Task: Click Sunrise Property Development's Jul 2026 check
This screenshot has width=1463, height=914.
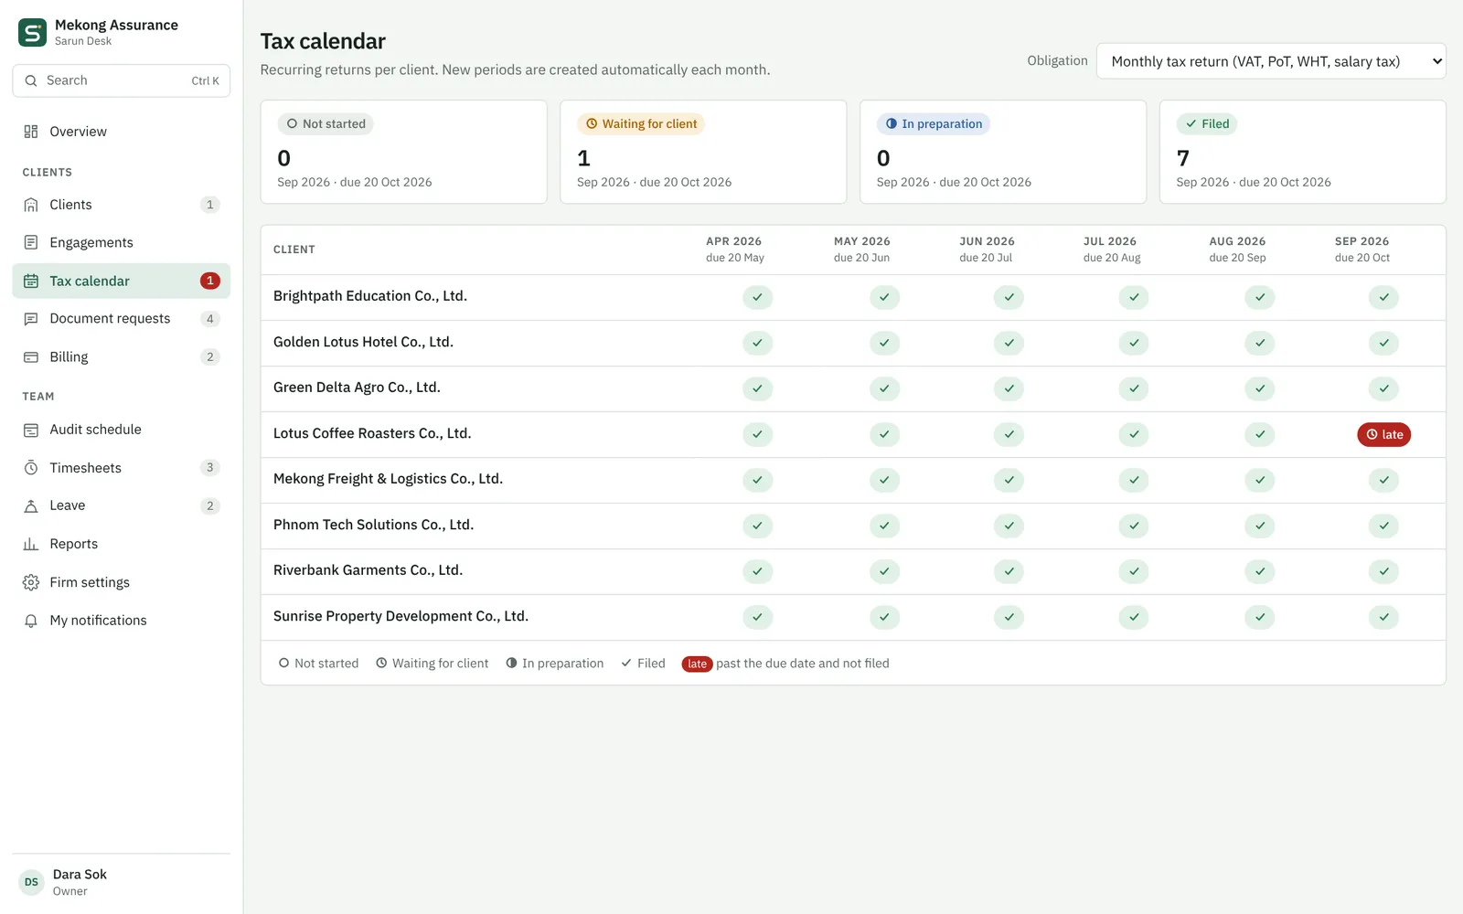Action: pyautogui.click(x=1134, y=617)
